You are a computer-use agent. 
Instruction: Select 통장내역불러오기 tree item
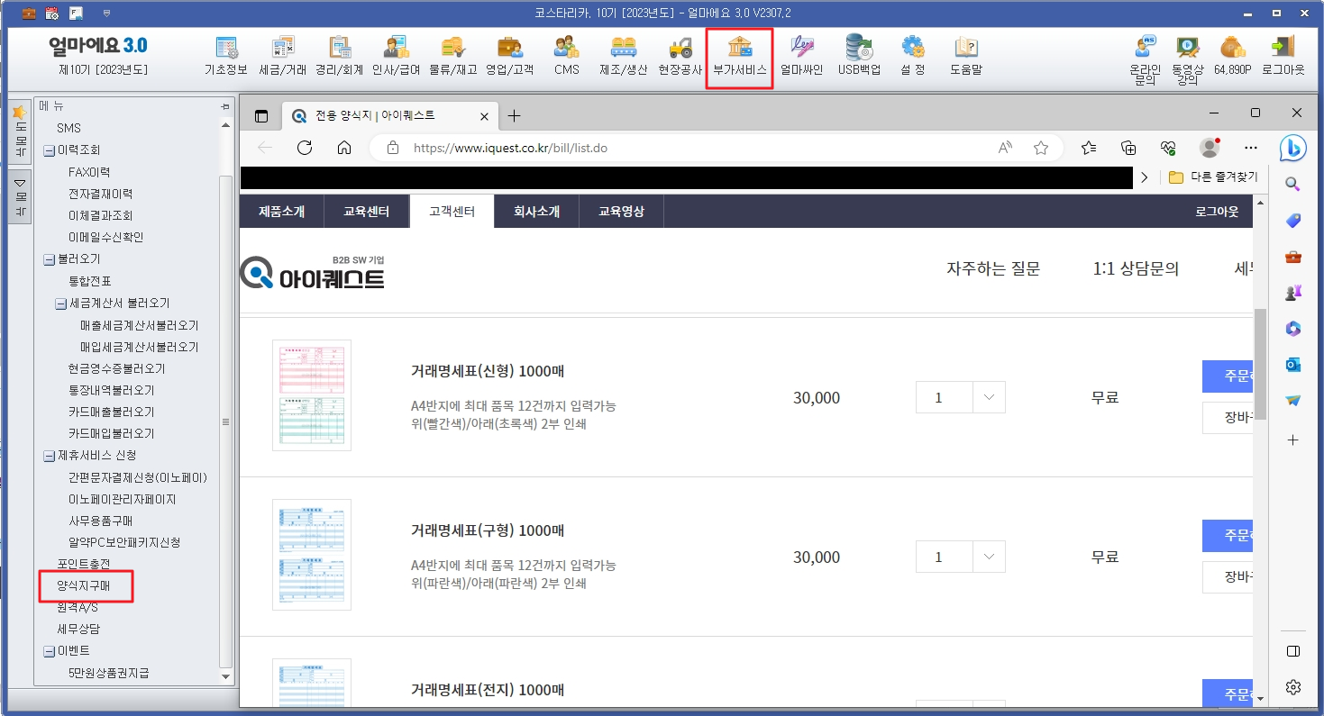[111, 390]
